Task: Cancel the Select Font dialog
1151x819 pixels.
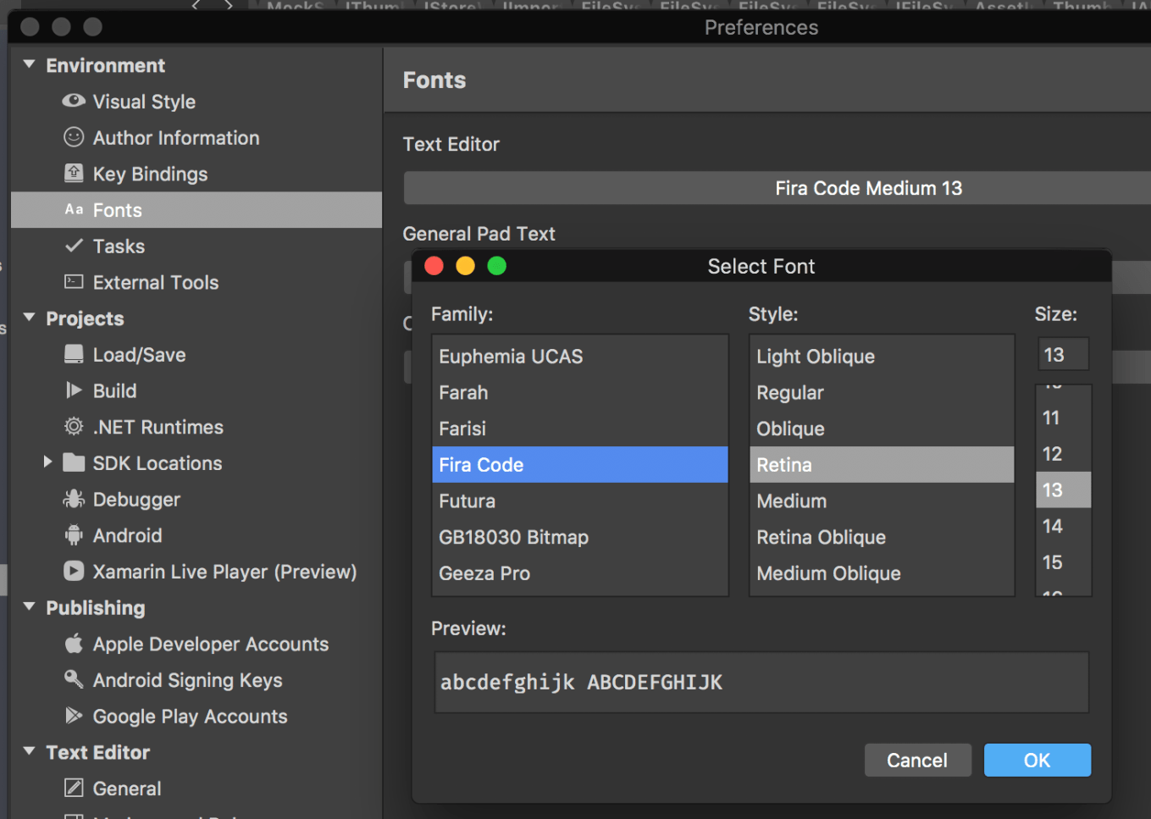Action: point(916,761)
